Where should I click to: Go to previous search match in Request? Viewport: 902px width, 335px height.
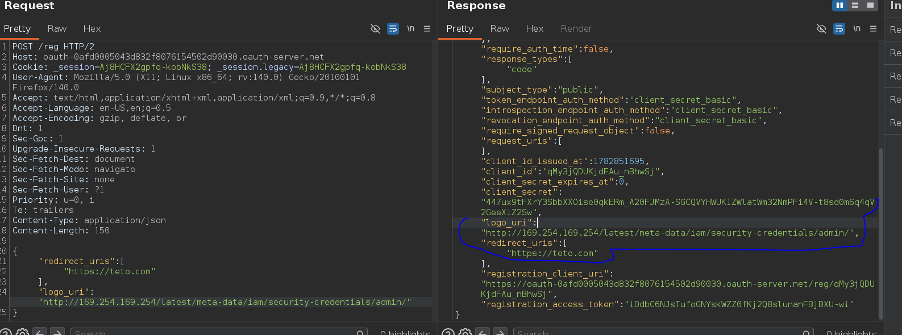pyautogui.click(x=40, y=333)
